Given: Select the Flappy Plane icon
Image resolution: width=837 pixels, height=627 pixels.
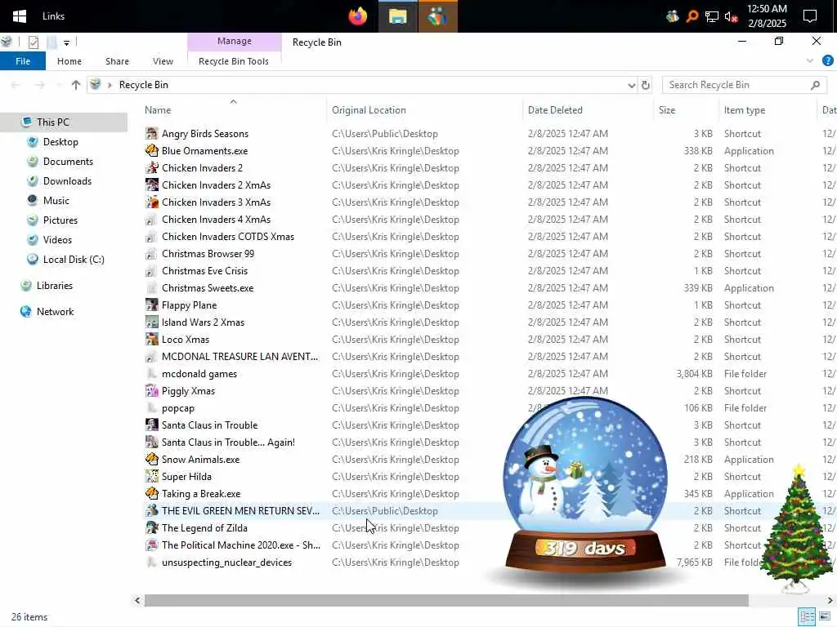Looking at the screenshot, I should 151,305.
